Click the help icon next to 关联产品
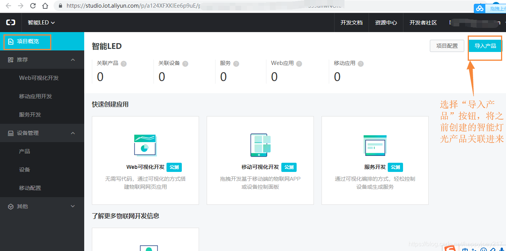The height and width of the screenshot is (251, 506). (124, 64)
